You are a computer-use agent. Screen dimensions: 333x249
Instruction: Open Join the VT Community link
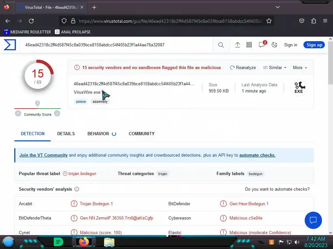coord(44,155)
